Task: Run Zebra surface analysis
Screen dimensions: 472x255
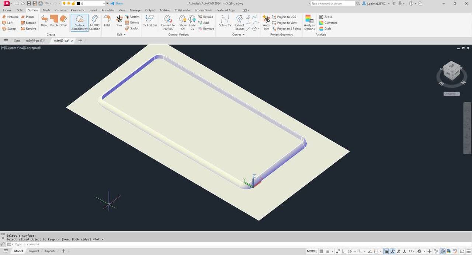Action: click(x=325, y=17)
